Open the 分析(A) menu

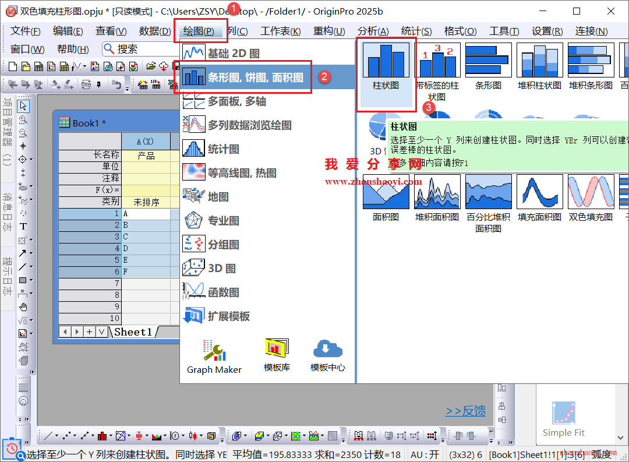373,31
